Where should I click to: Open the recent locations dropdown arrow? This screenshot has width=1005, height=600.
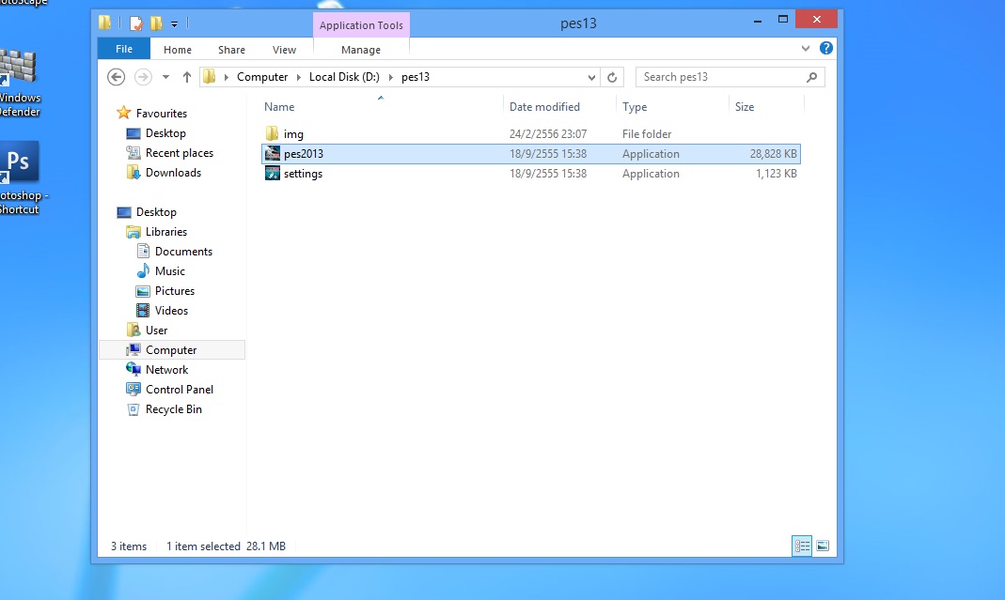pyautogui.click(x=165, y=77)
